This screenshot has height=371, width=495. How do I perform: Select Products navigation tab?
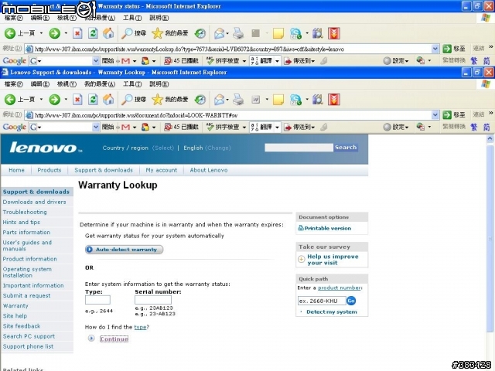pos(49,170)
